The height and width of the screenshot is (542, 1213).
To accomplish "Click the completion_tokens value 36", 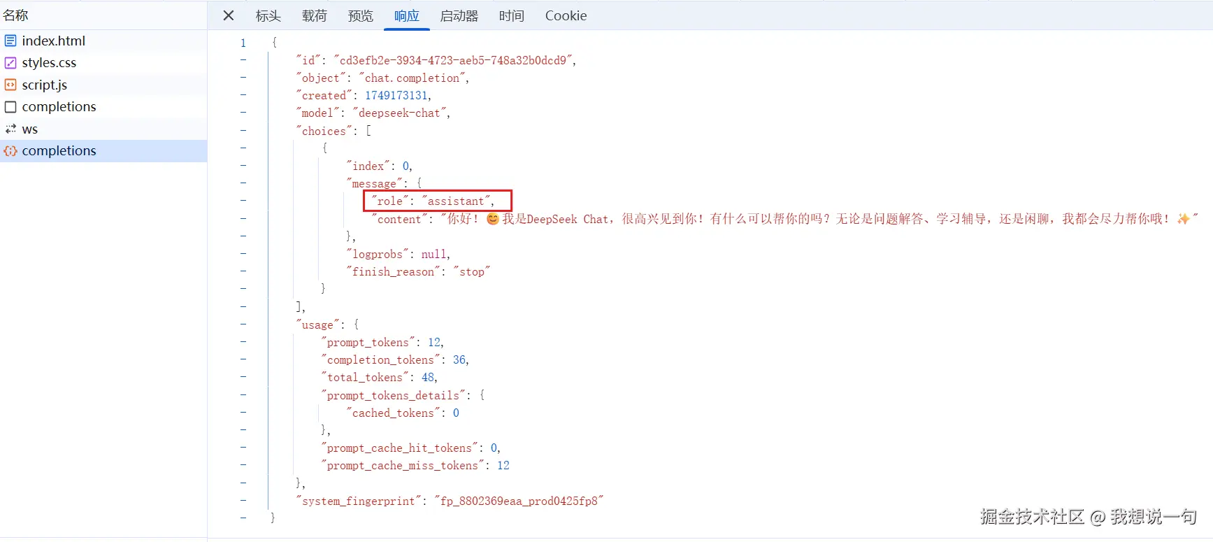I will click(459, 359).
